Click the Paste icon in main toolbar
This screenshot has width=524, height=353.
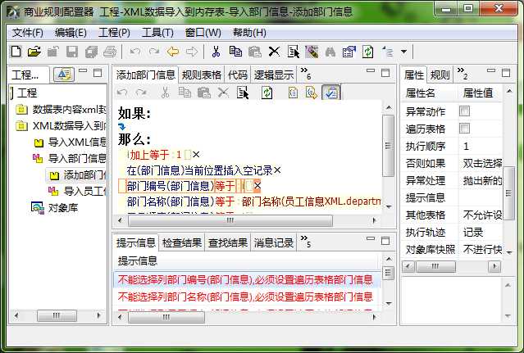255,52
